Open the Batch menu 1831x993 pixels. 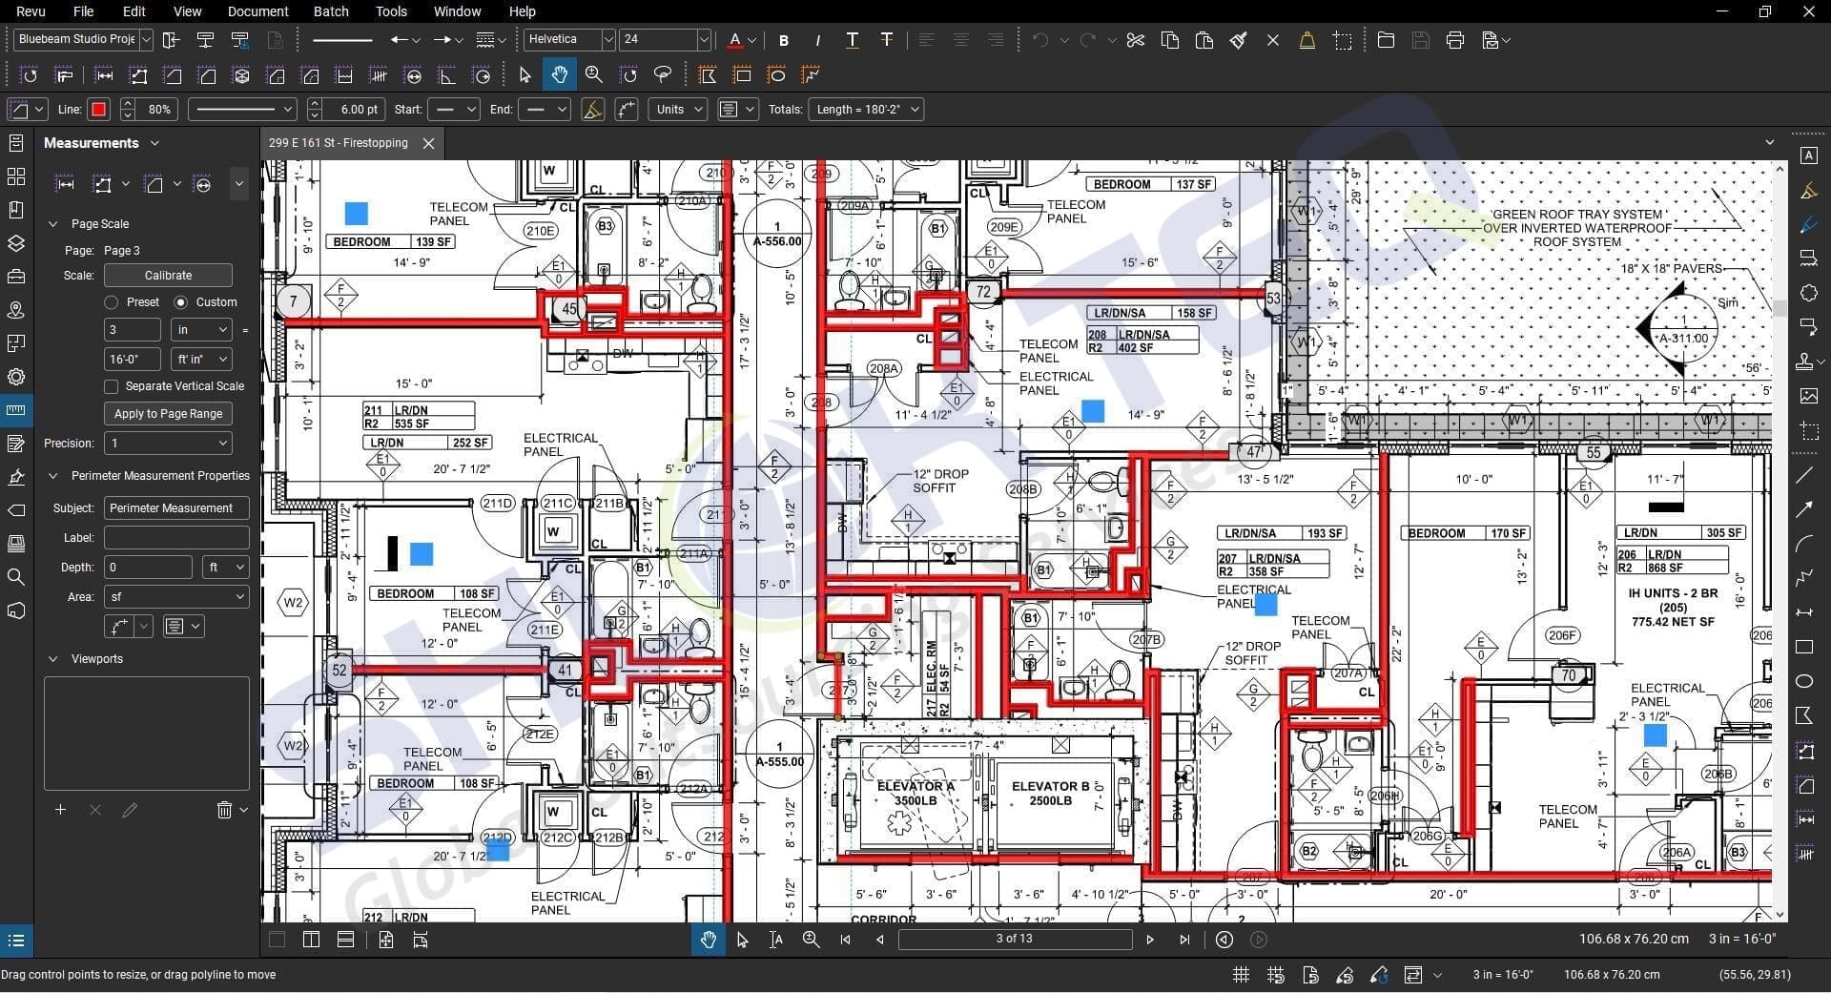pyautogui.click(x=331, y=11)
